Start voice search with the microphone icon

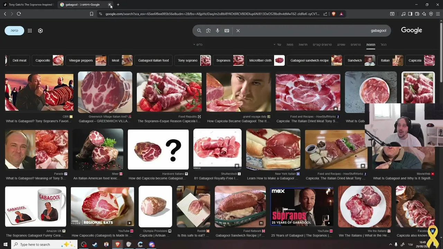[x=217, y=30]
